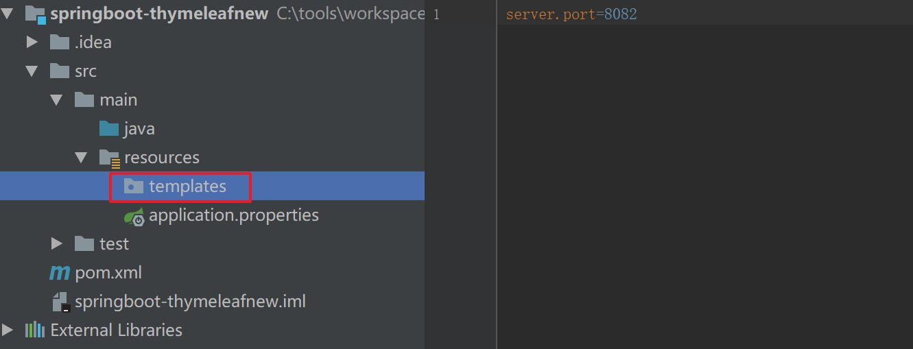Viewport: 913px width, 349px height.
Task: Open the pom.xml file
Action: (x=108, y=273)
